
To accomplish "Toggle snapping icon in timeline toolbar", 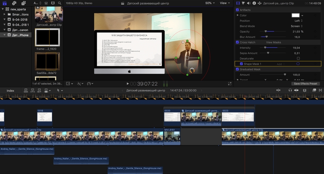I will (296, 90).
